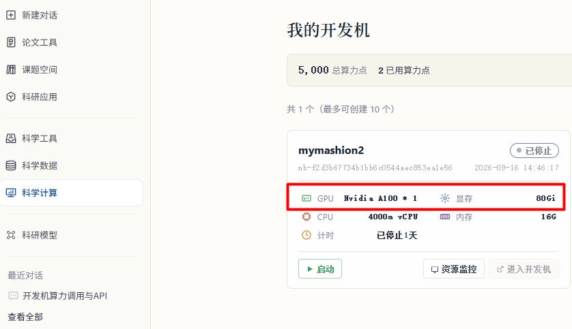The width and height of the screenshot is (572, 329).
Task: Click the 80Gi video memory value
Action: (x=546, y=198)
